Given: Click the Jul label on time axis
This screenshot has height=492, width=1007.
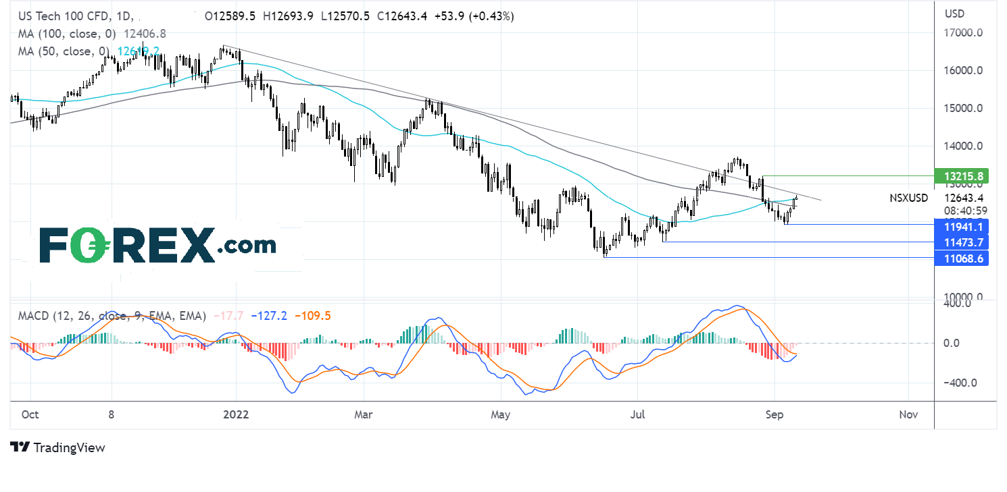Looking at the screenshot, I should pyautogui.click(x=637, y=414).
